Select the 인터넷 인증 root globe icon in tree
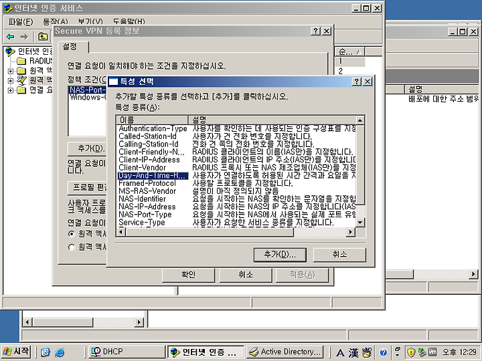 [x=10, y=51]
